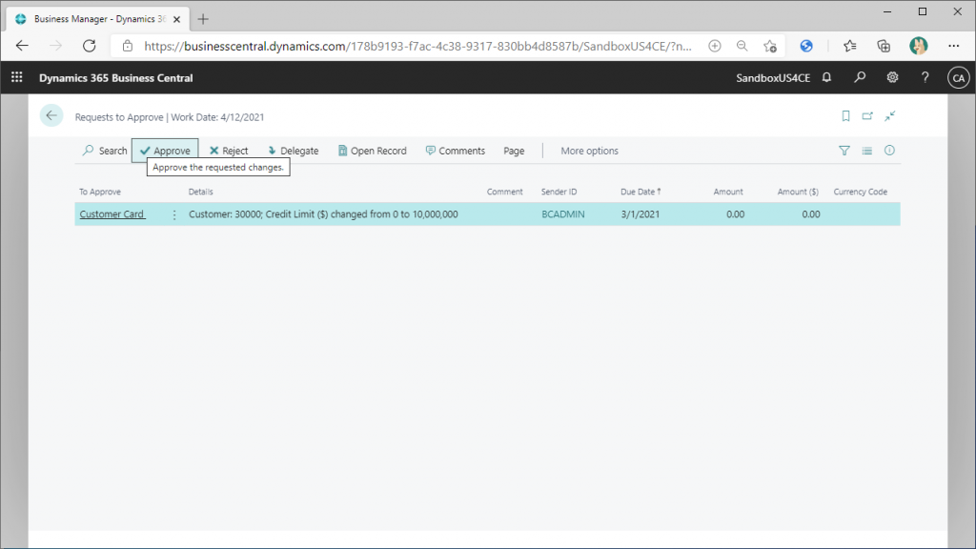Image resolution: width=976 pixels, height=549 pixels.
Task: Add page to favorites star icon
Action: pos(770,46)
